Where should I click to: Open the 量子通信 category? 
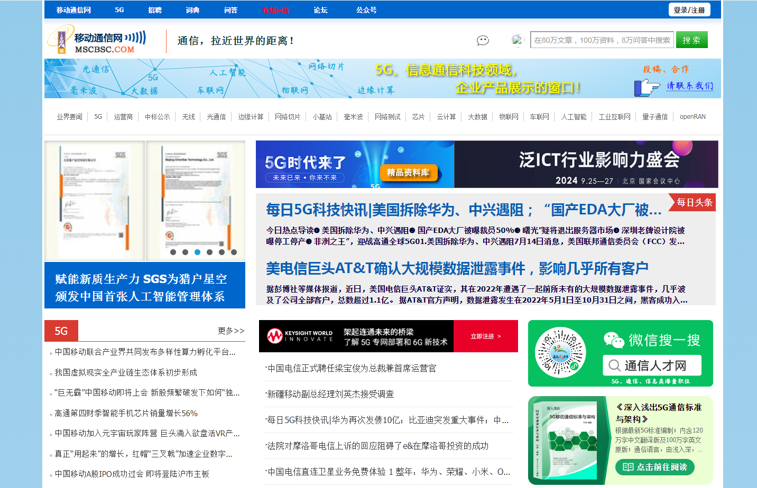[655, 117]
